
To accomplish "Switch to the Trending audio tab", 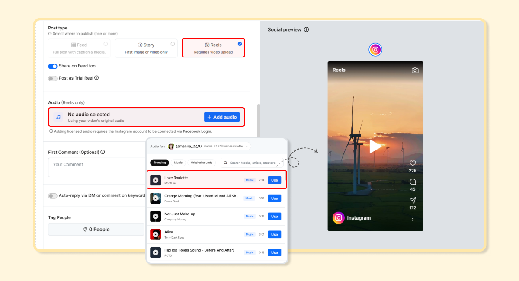I will pyautogui.click(x=160, y=163).
